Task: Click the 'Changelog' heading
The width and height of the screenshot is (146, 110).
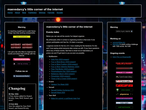Action: (17, 89)
